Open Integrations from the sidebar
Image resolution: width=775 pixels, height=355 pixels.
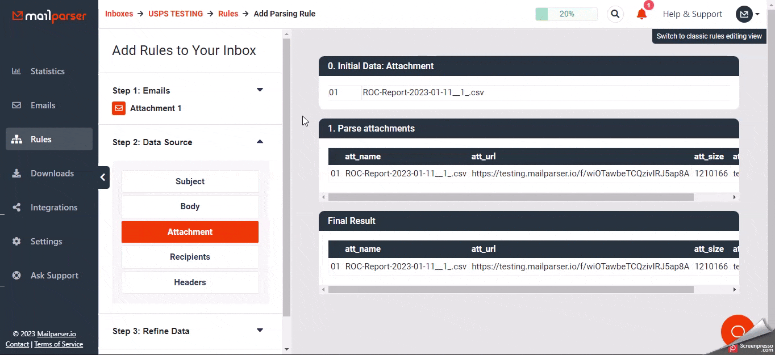pyautogui.click(x=53, y=208)
